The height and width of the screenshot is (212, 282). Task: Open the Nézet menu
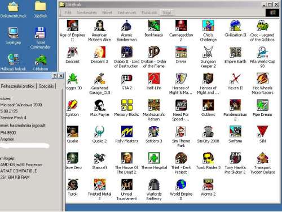pos(107,12)
